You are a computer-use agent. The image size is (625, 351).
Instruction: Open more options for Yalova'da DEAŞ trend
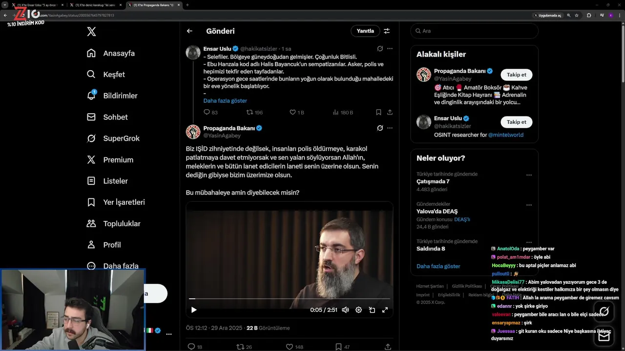click(x=529, y=205)
